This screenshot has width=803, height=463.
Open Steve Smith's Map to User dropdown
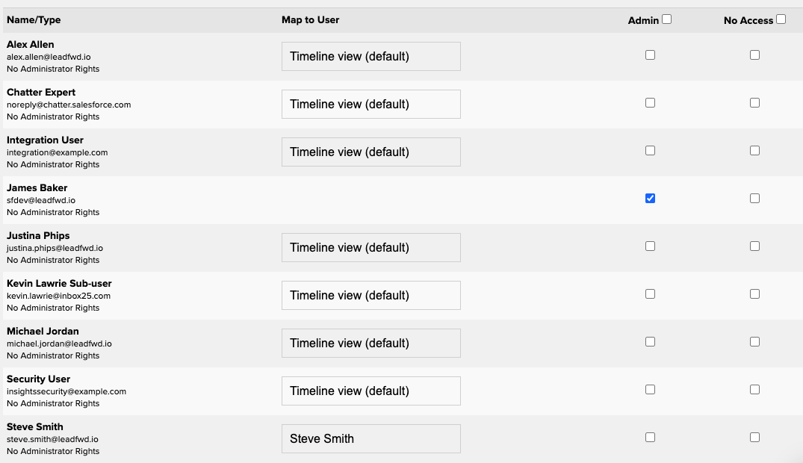(371, 438)
